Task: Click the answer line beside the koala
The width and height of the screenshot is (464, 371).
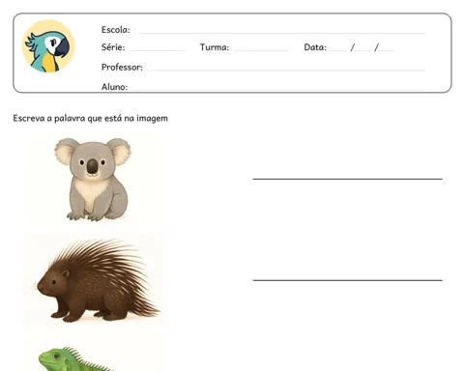Action: click(x=348, y=179)
